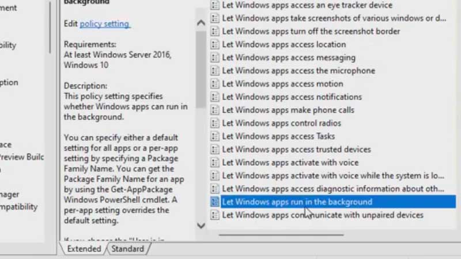Select 'Let Windows apps access motion'
Image resolution: width=461 pixels, height=259 pixels.
282,84
